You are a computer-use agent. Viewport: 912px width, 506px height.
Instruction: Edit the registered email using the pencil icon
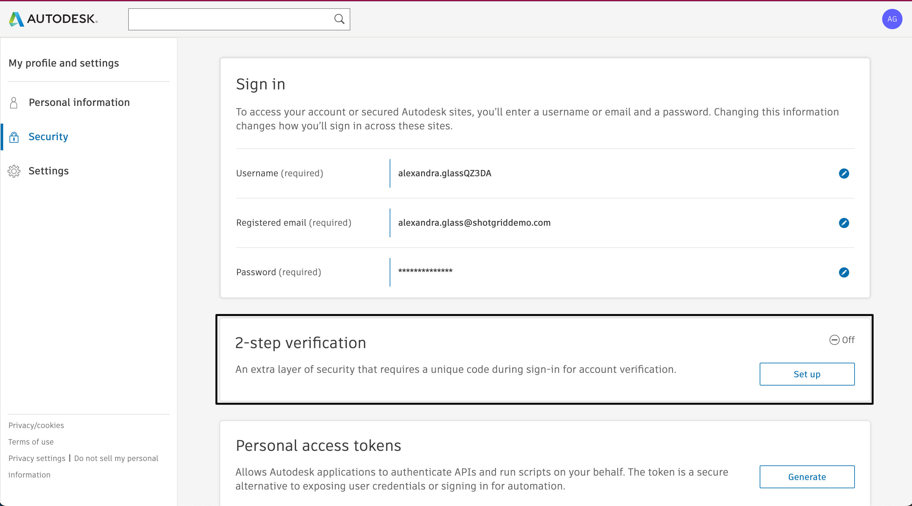[845, 223]
